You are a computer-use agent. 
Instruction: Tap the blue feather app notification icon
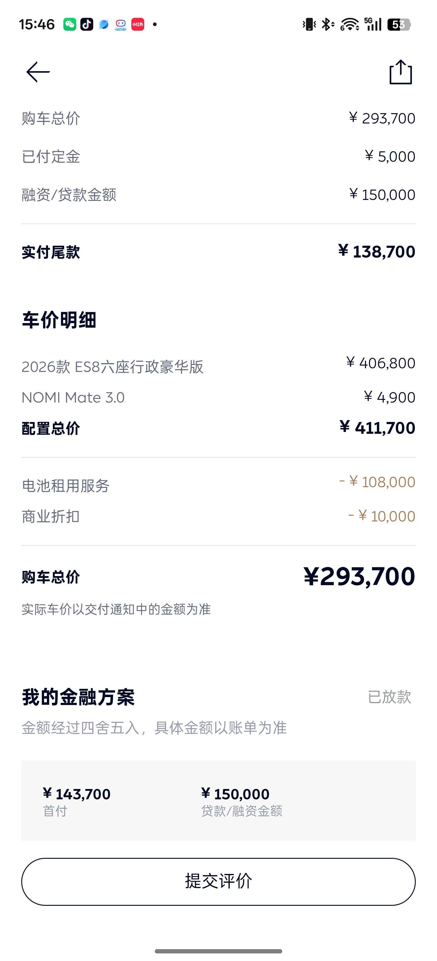click(x=104, y=25)
